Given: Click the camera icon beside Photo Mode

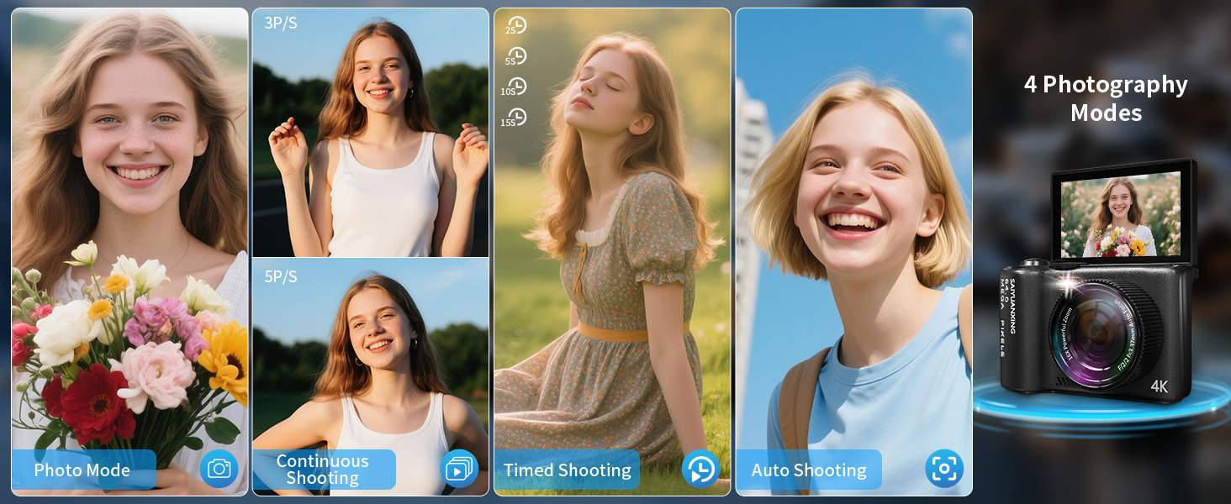Looking at the screenshot, I should click(x=219, y=469).
